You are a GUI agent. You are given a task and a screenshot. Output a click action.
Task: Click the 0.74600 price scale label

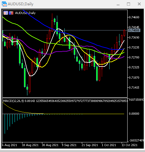(134, 17)
